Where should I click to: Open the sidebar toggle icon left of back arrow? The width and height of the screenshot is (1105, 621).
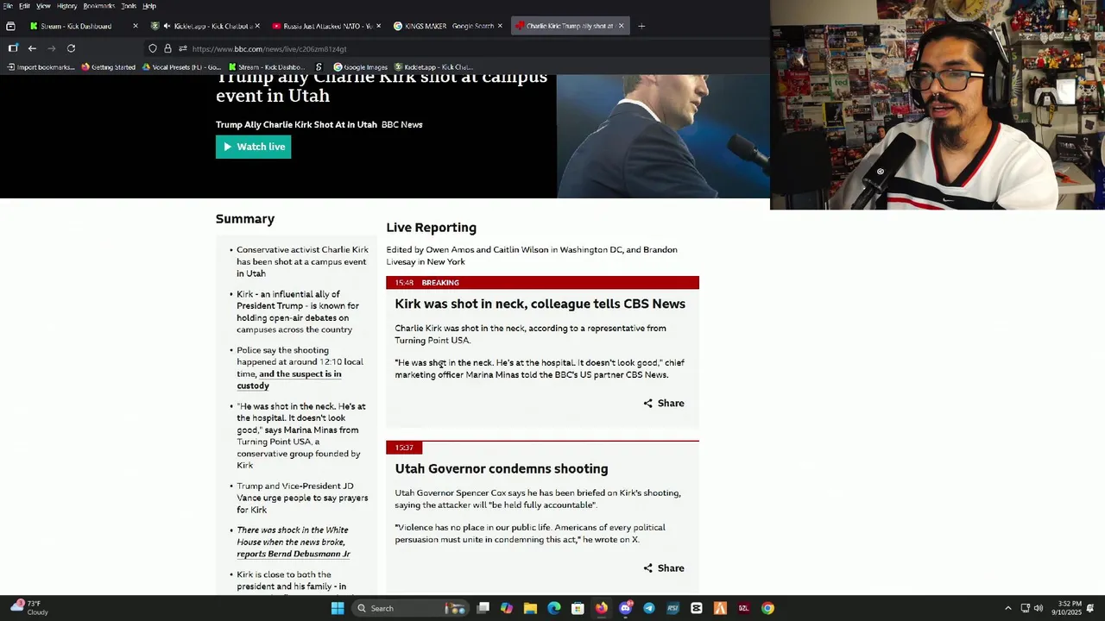[12, 48]
